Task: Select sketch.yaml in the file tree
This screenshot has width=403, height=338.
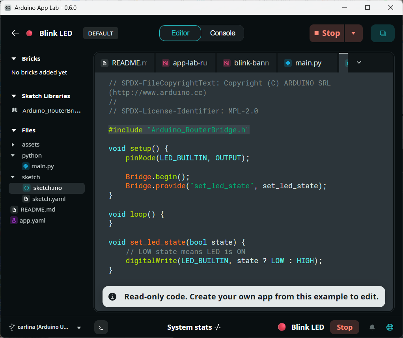Action: point(49,199)
